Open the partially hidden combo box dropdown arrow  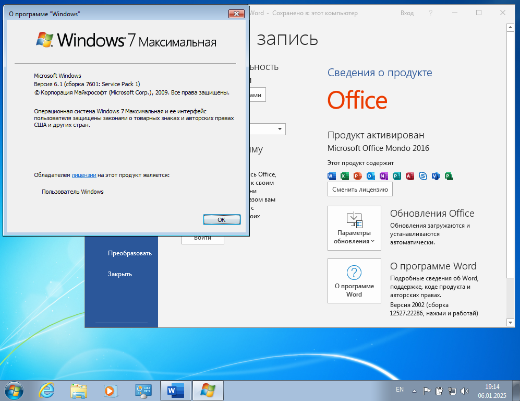[x=280, y=129]
